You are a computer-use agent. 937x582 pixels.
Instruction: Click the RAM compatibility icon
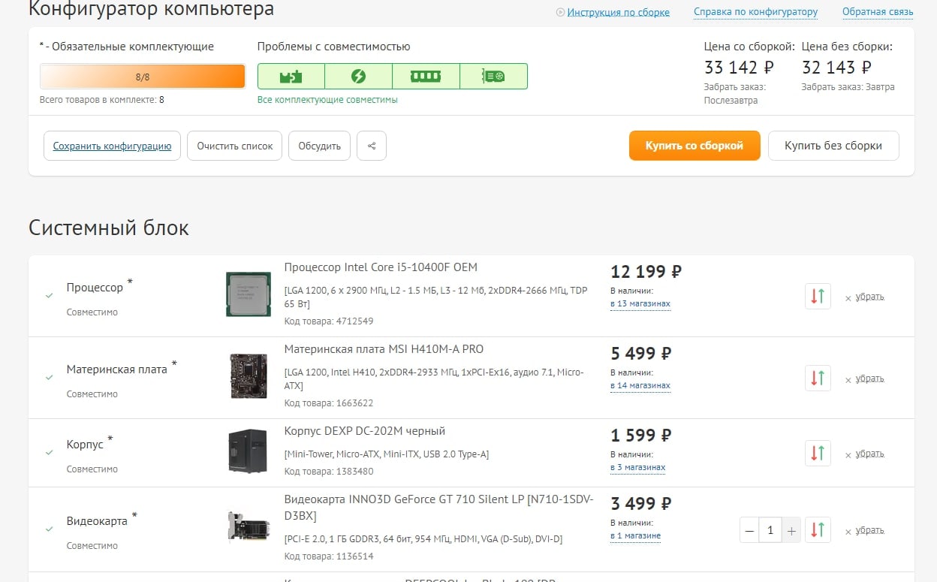pos(426,77)
